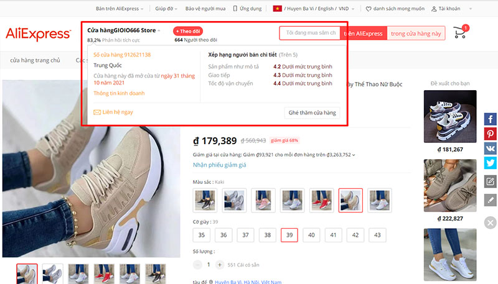Click Bảo vệ người mua menu

coord(205,9)
